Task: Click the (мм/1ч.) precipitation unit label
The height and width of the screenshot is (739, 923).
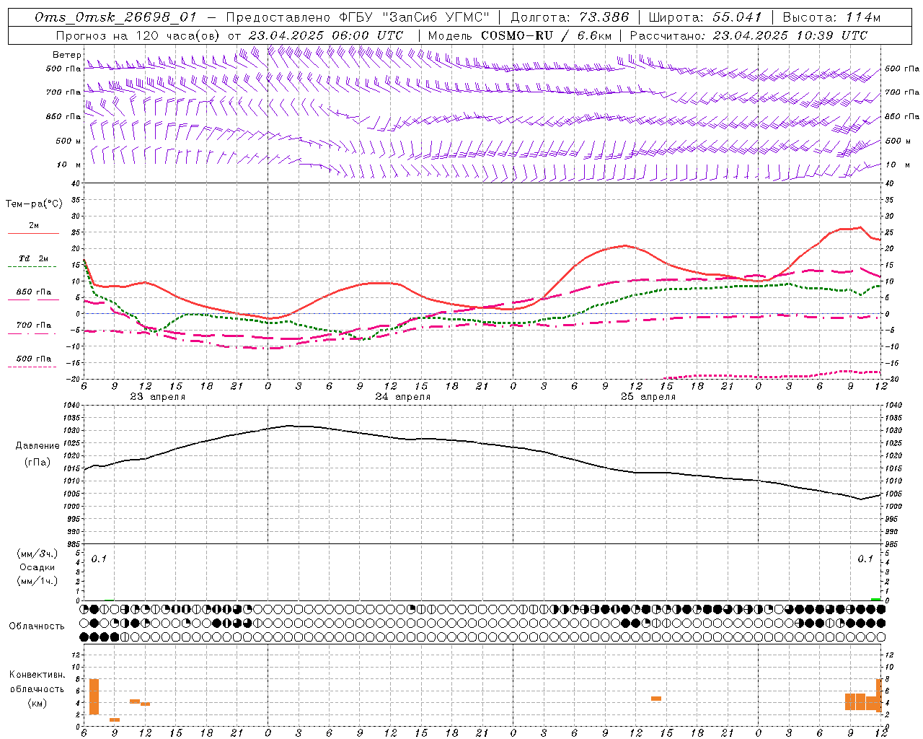Action: [x=37, y=581]
